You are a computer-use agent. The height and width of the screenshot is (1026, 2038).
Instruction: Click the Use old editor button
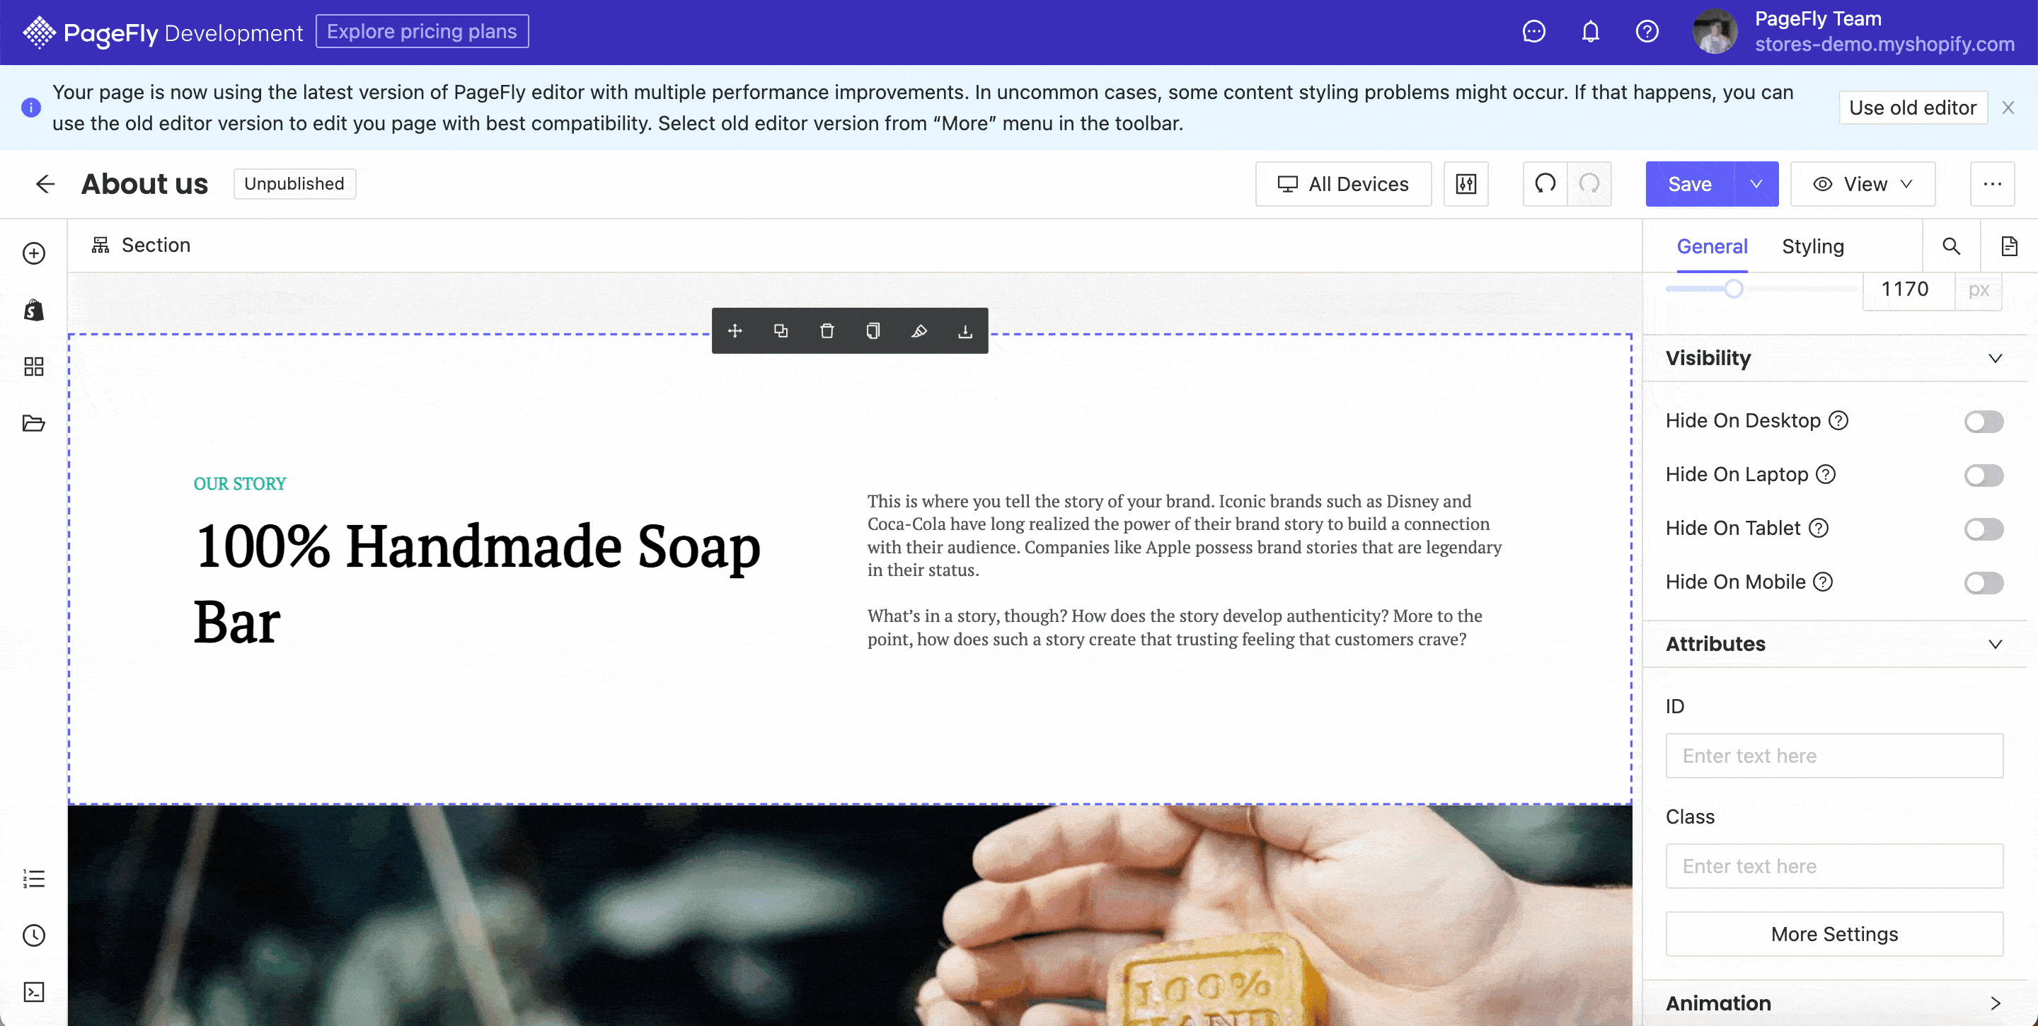click(x=1912, y=108)
